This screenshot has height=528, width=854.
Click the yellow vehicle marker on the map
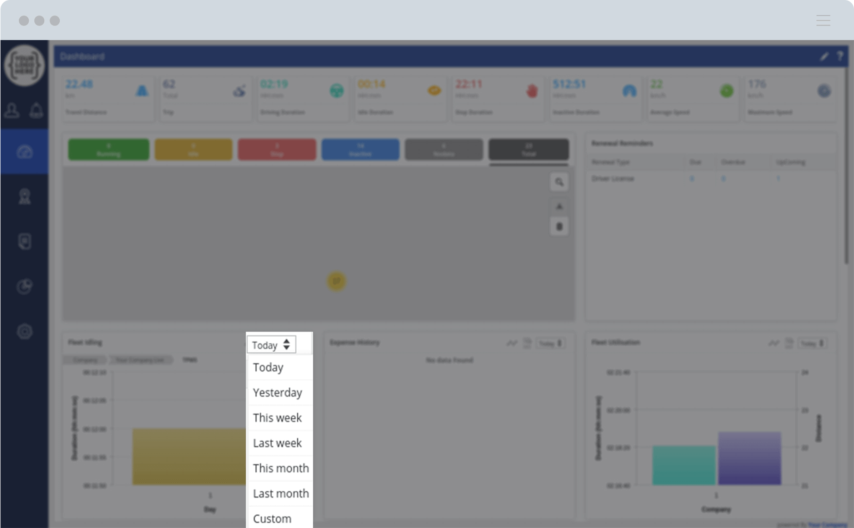click(336, 281)
